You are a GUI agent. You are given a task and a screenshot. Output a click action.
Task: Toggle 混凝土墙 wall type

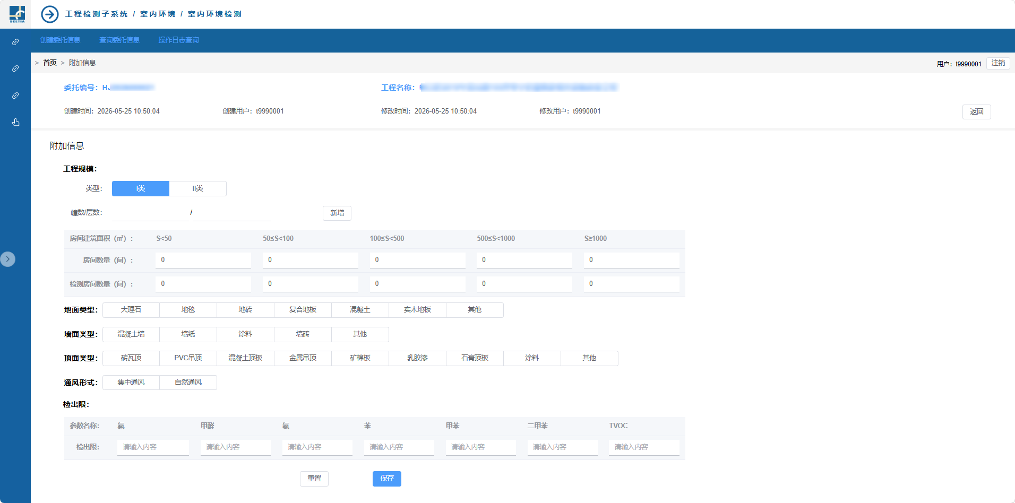pos(131,334)
